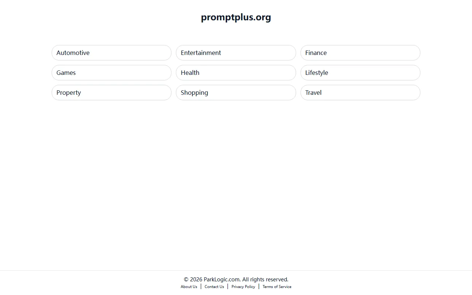The width and height of the screenshot is (472, 295).
Task: Open the Contact Us page
Action: pyautogui.click(x=214, y=287)
